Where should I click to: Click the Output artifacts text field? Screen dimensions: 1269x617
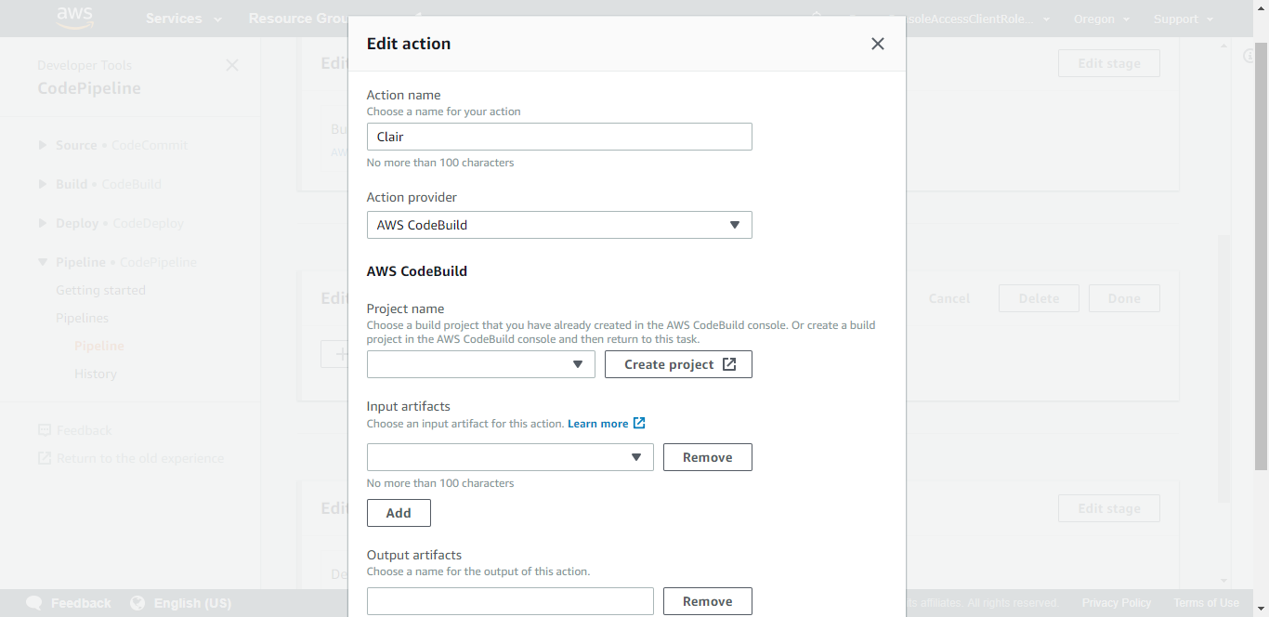[510, 601]
